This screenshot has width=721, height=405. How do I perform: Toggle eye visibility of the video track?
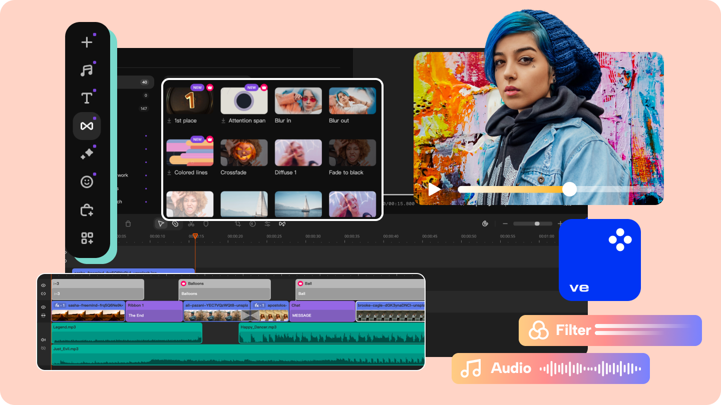click(44, 307)
